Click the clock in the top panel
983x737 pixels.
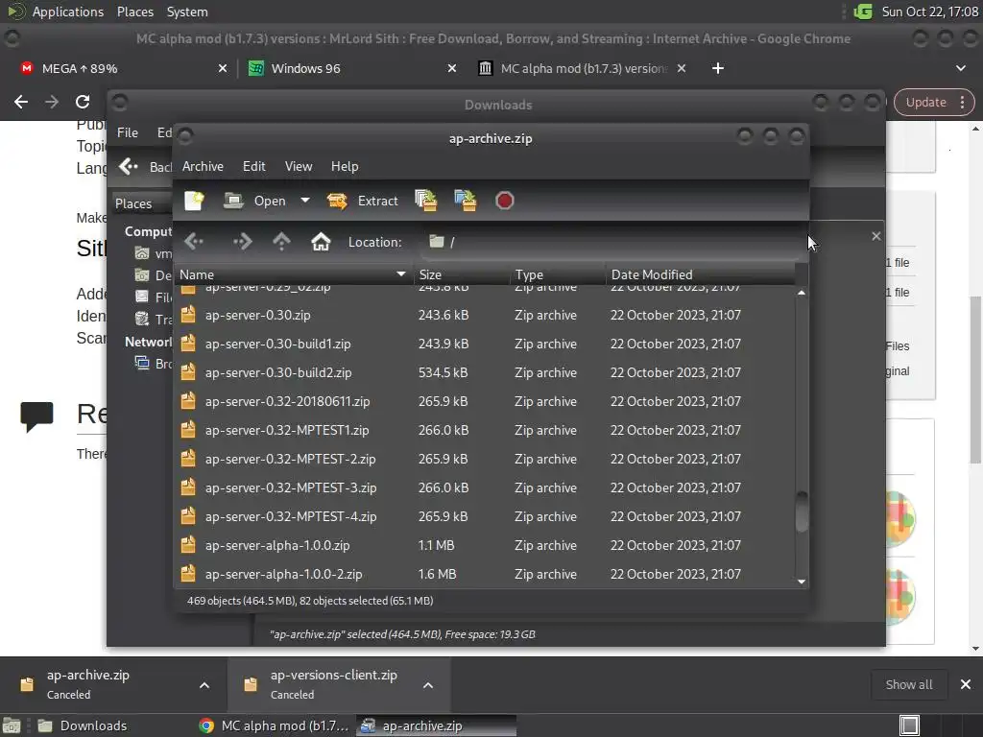(x=929, y=12)
